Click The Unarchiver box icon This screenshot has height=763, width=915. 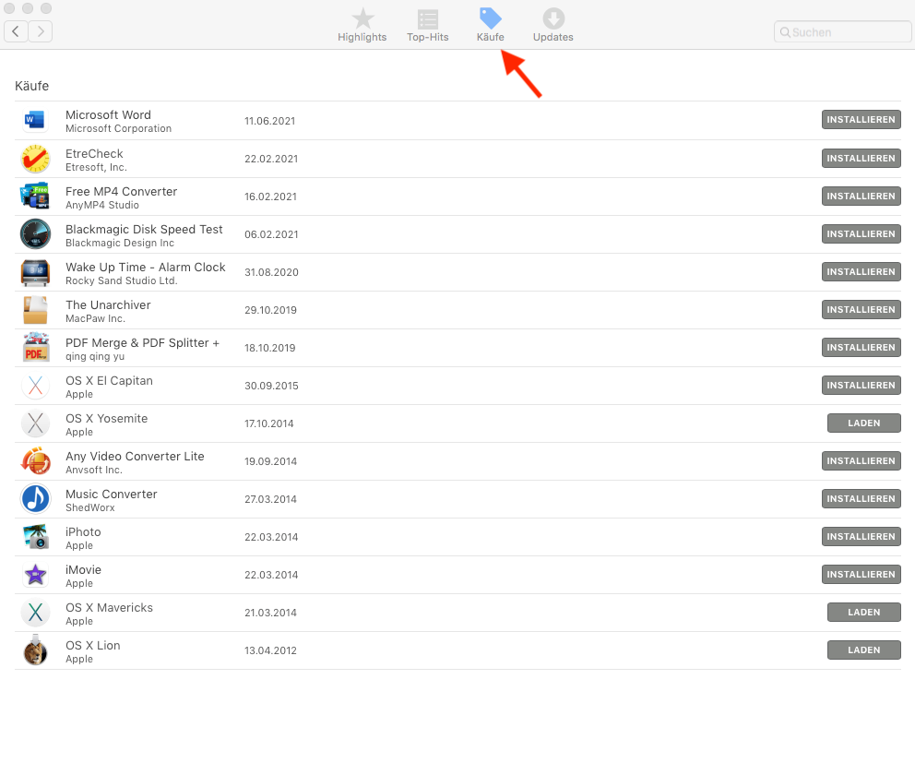pos(35,310)
